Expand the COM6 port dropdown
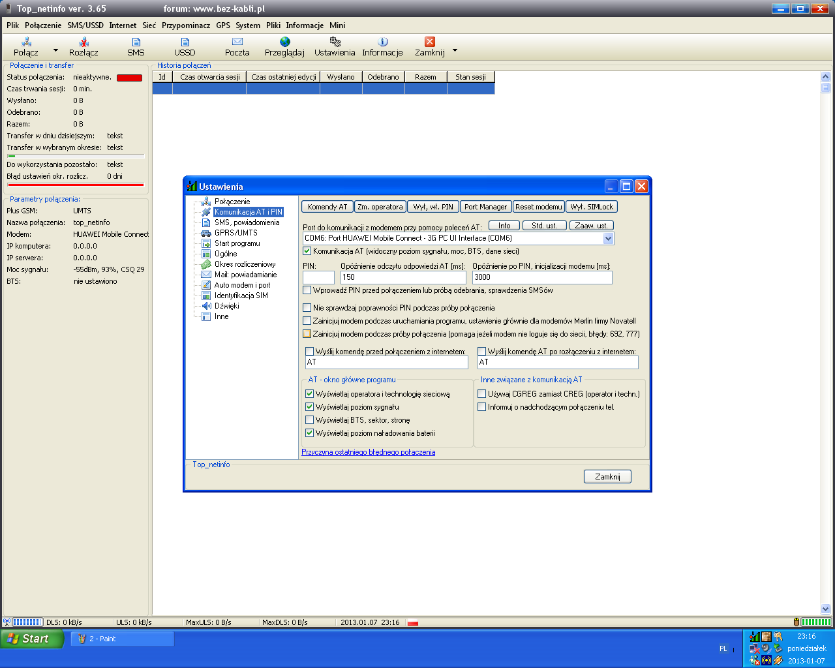The width and height of the screenshot is (835, 668). 608,239
